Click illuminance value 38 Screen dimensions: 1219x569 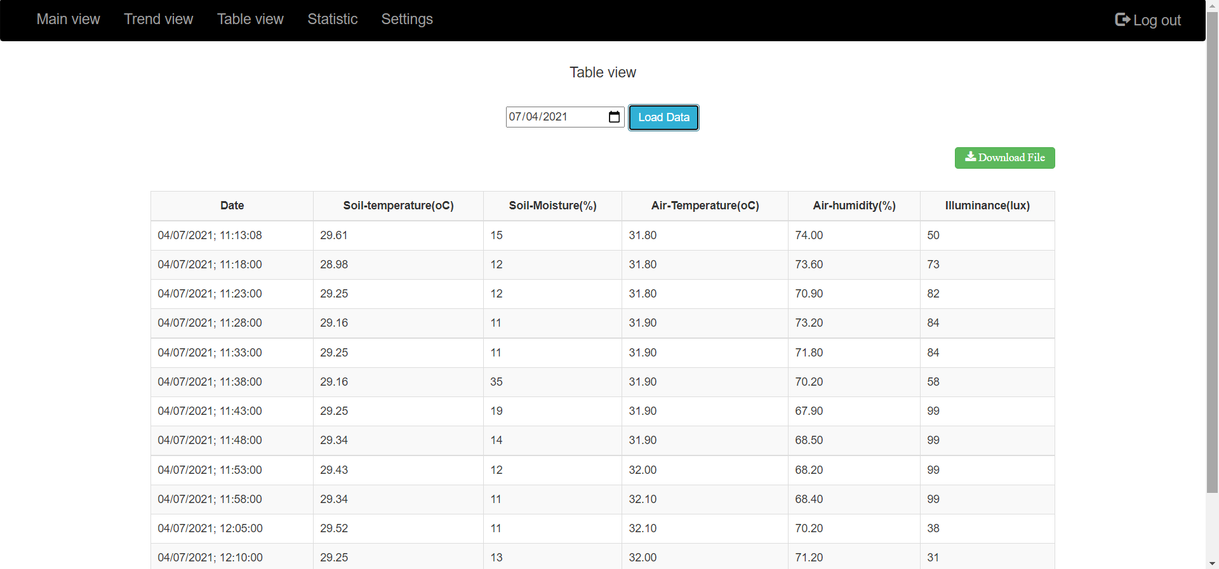(933, 528)
